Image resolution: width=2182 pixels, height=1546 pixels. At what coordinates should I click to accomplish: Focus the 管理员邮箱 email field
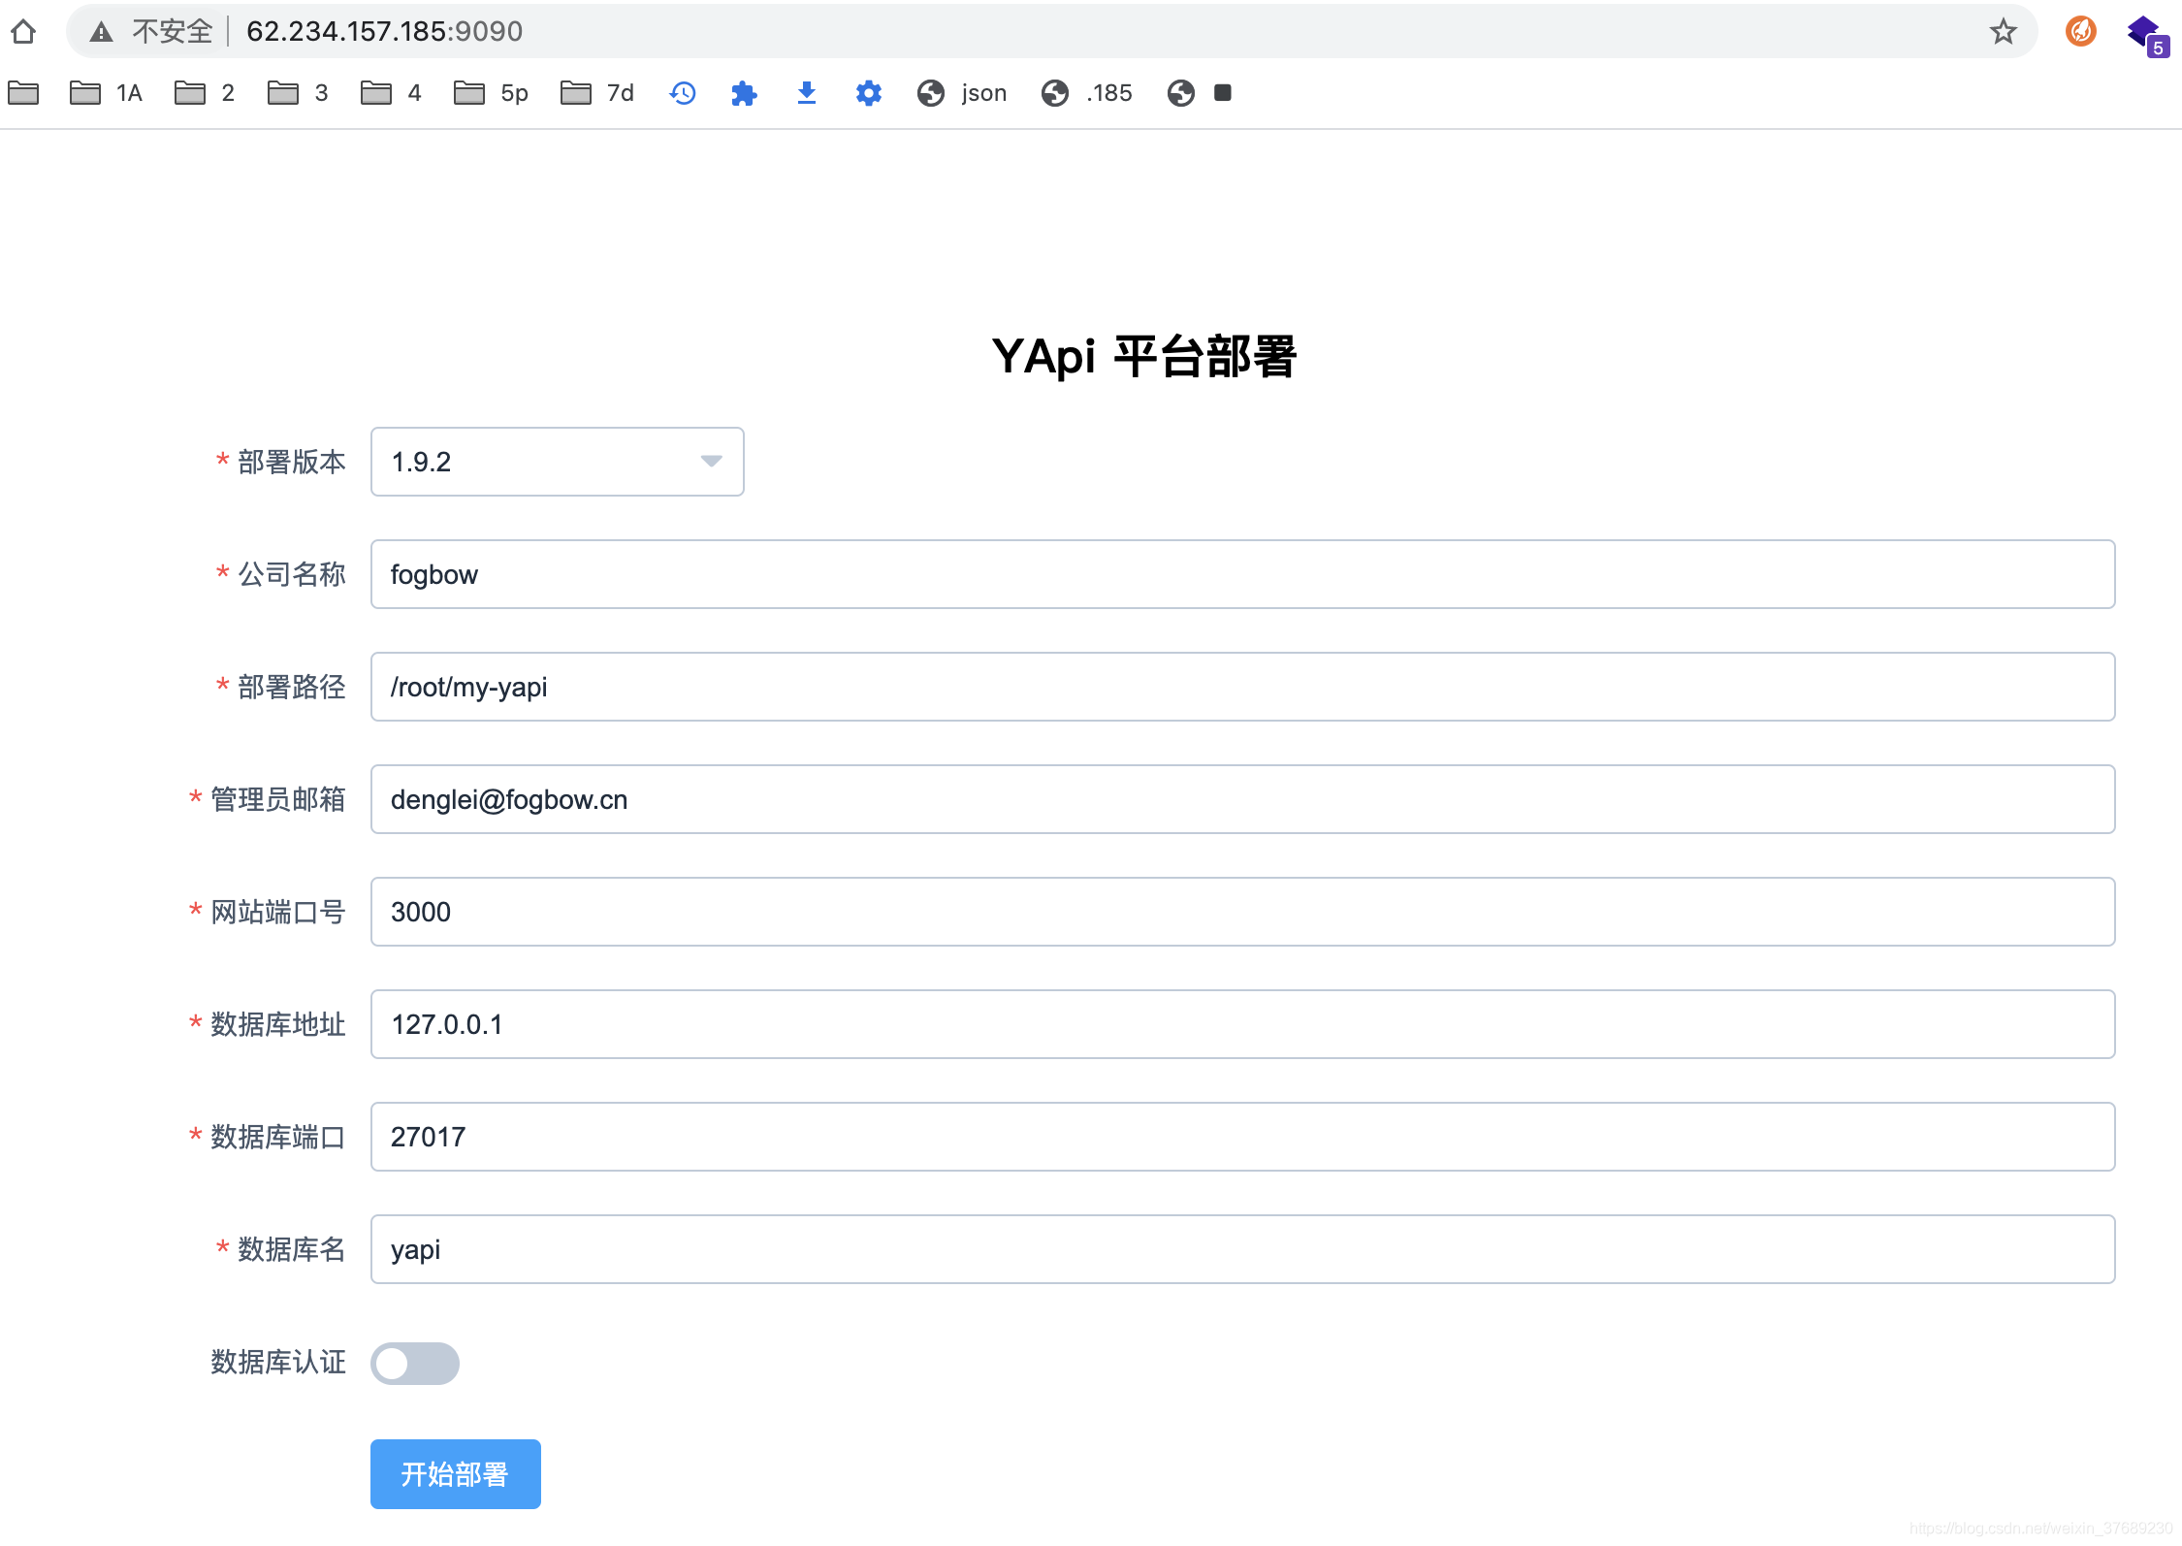point(1241,799)
